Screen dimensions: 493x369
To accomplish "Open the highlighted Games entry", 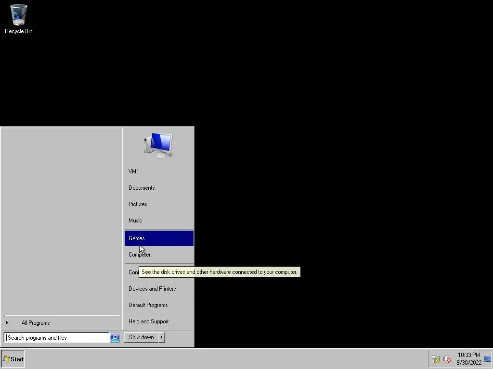I will tap(159, 238).
